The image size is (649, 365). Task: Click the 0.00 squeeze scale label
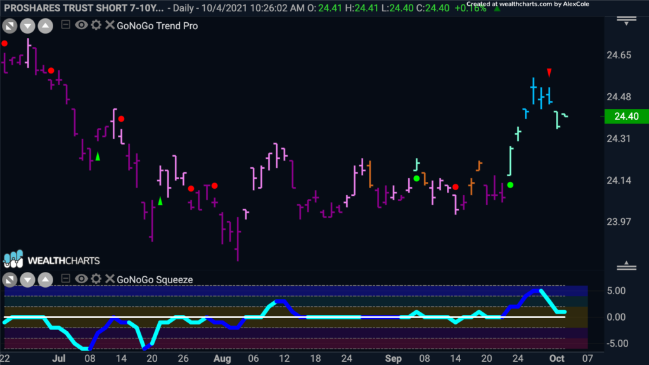(x=616, y=317)
